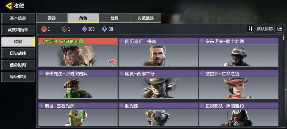Switch to the 武器 tab
287x129 pixels.
pyautogui.click(x=52, y=18)
